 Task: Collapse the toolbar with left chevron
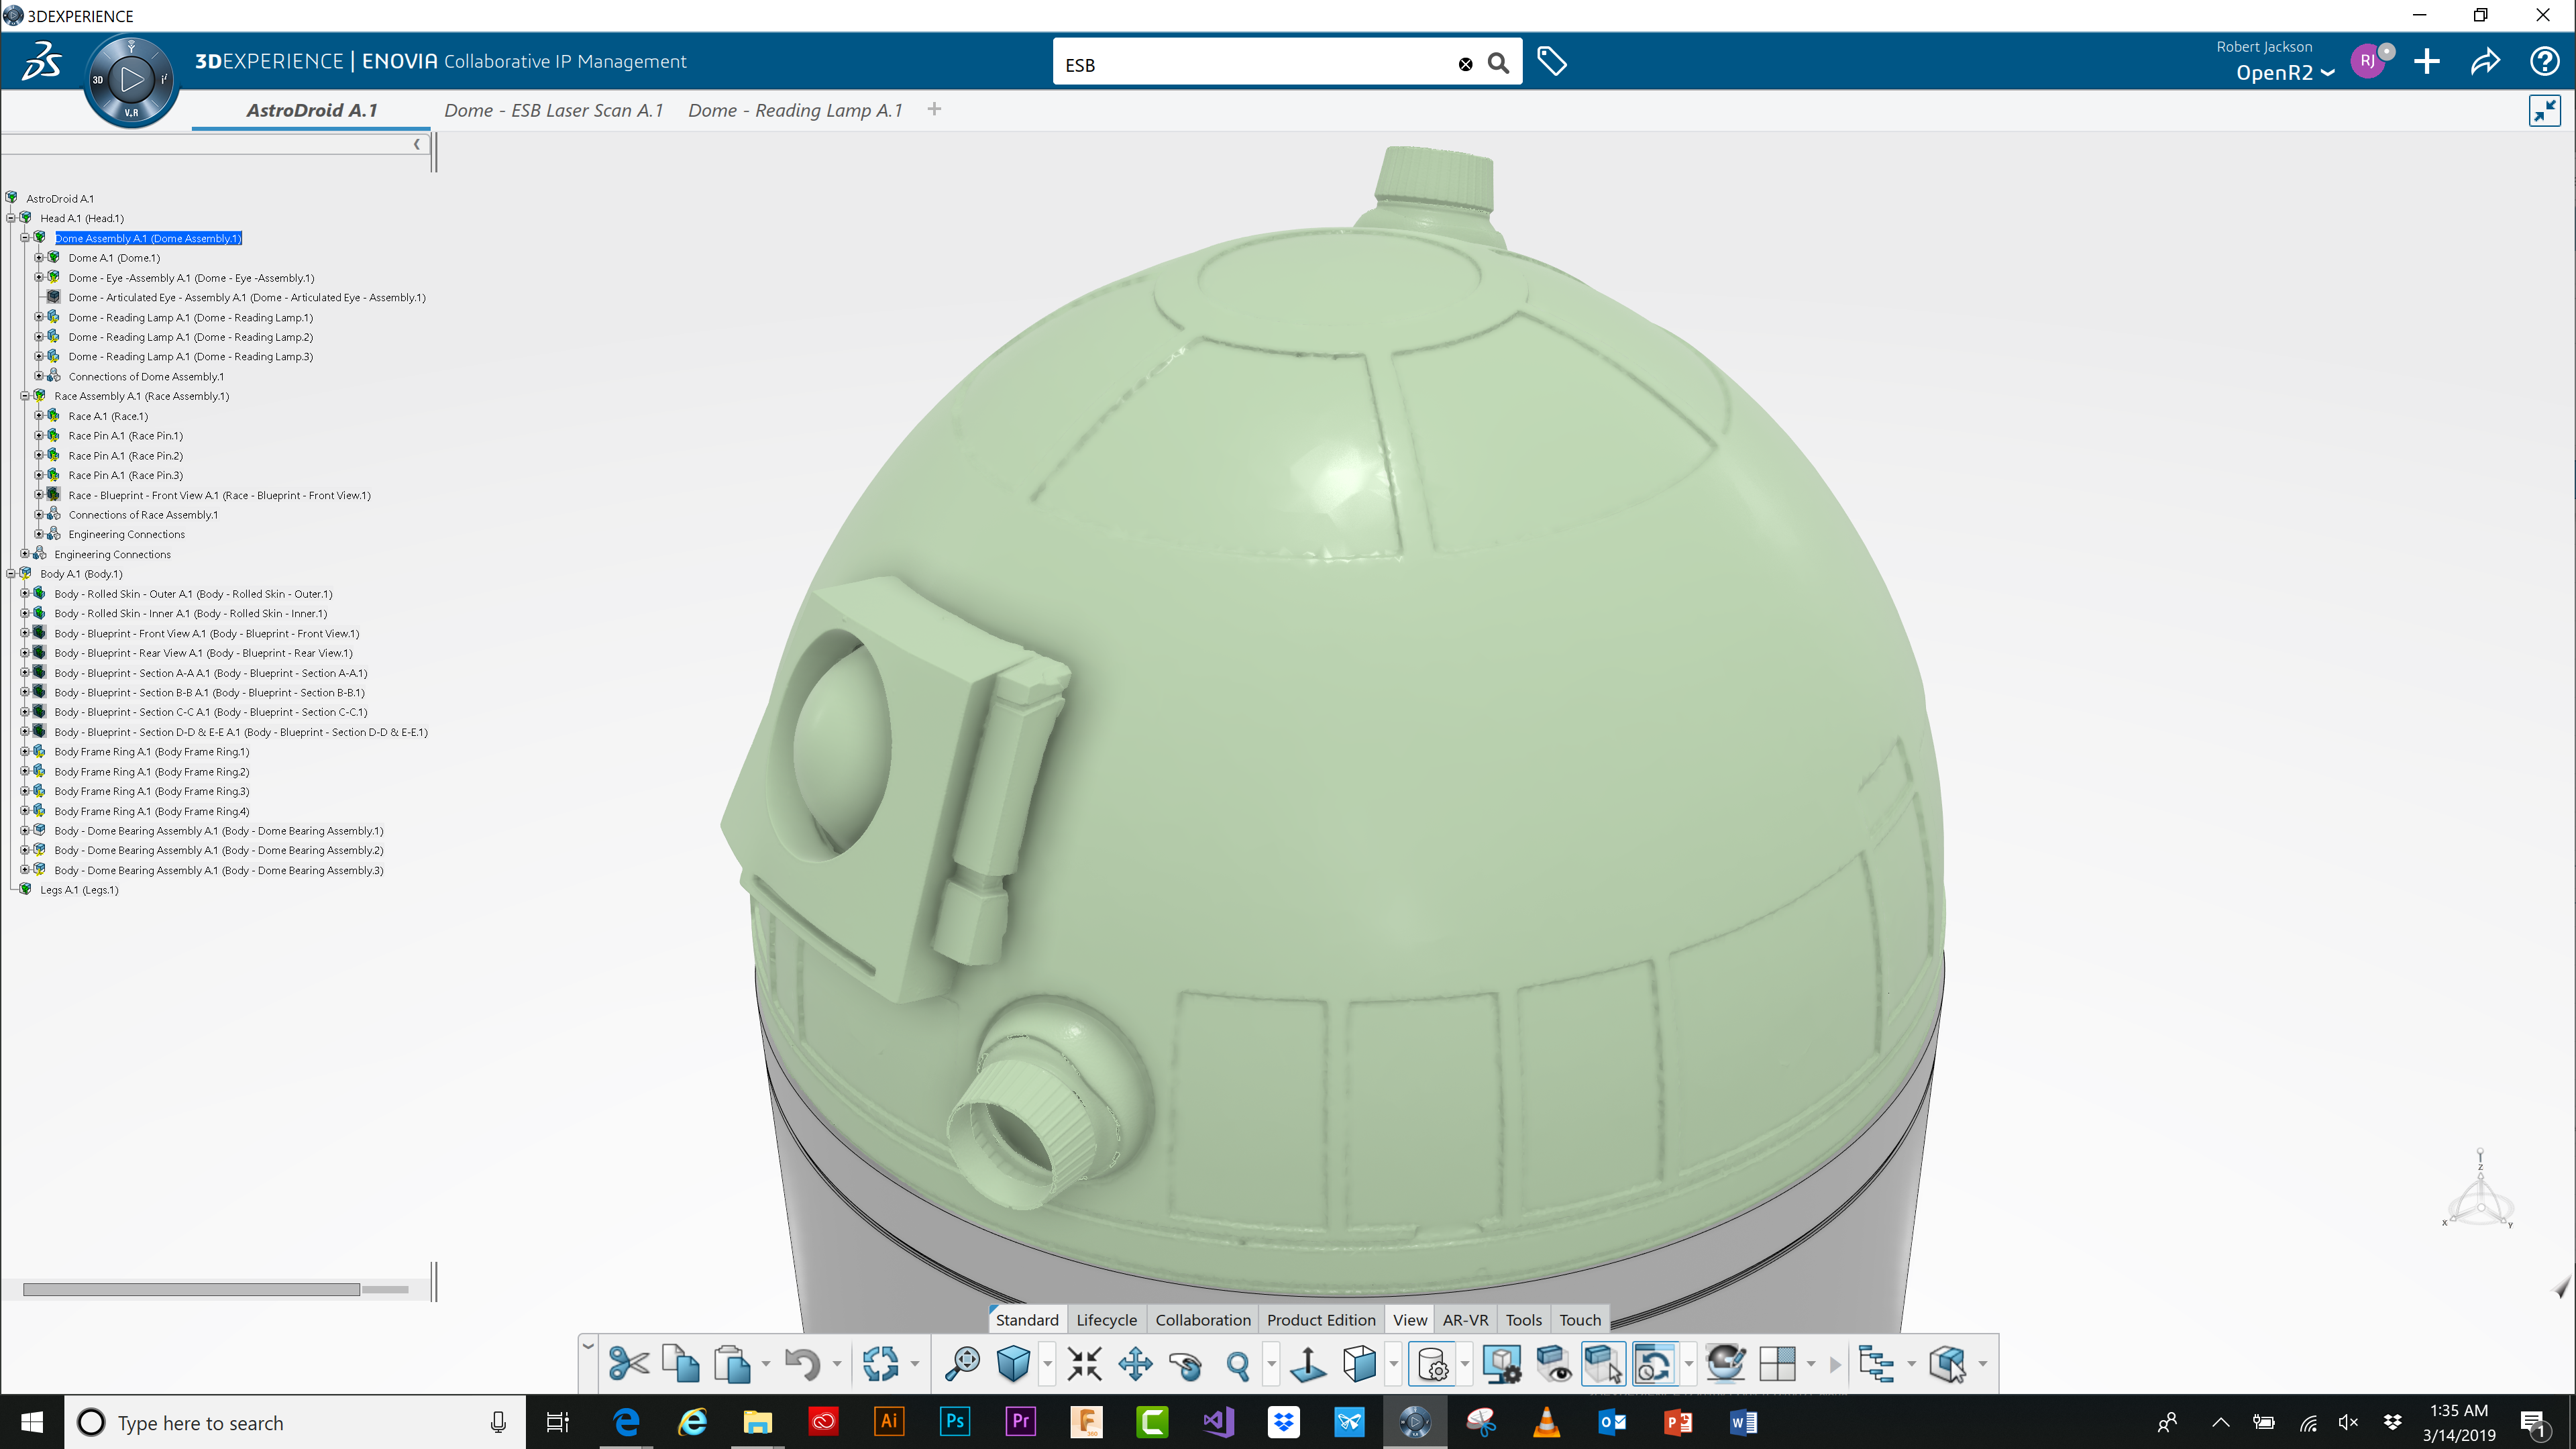(x=588, y=1347)
